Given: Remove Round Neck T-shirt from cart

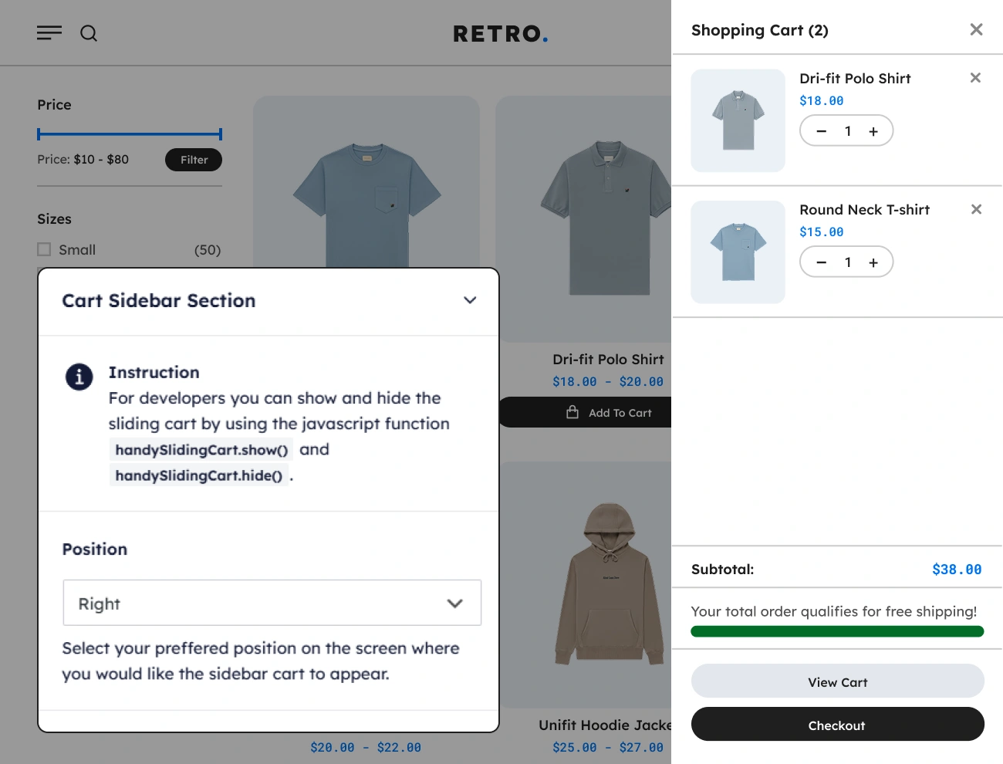Looking at the screenshot, I should point(976,209).
